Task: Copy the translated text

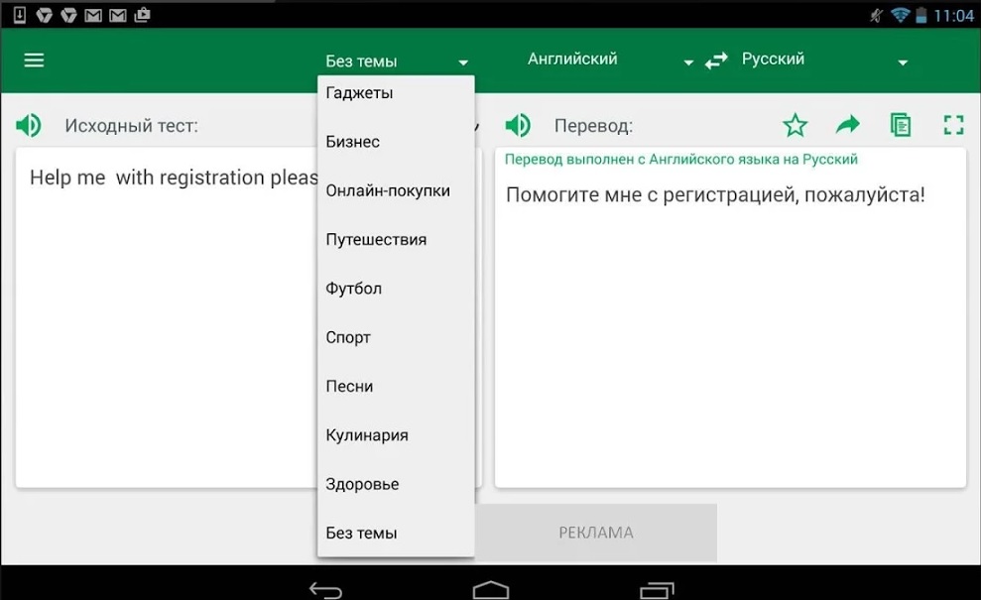Action: pyautogui.click(x=901, y=125)
